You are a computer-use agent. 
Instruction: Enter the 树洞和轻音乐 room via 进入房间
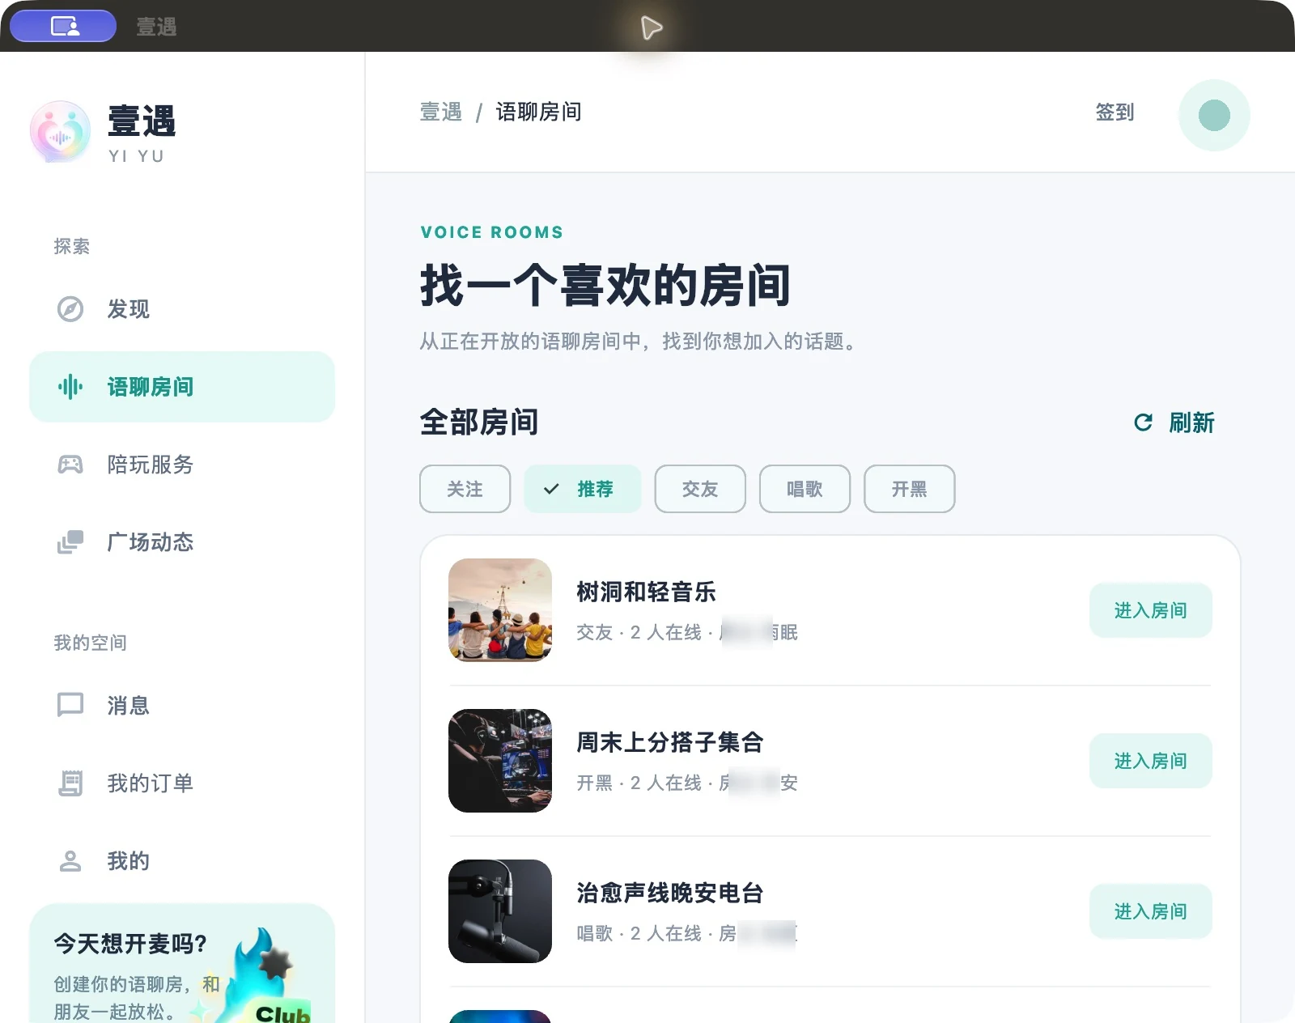pyautogui.click(x=1151, y=610)
